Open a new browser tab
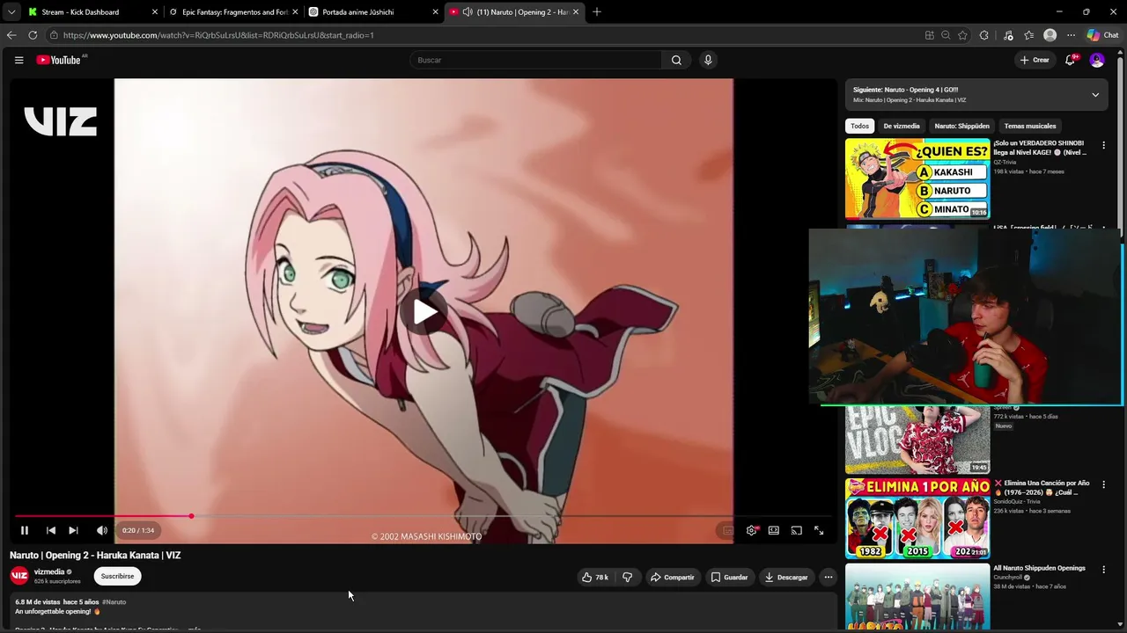Image resolution: width=1127 pixels, height=633 pixels. click(x=597, y=12)
